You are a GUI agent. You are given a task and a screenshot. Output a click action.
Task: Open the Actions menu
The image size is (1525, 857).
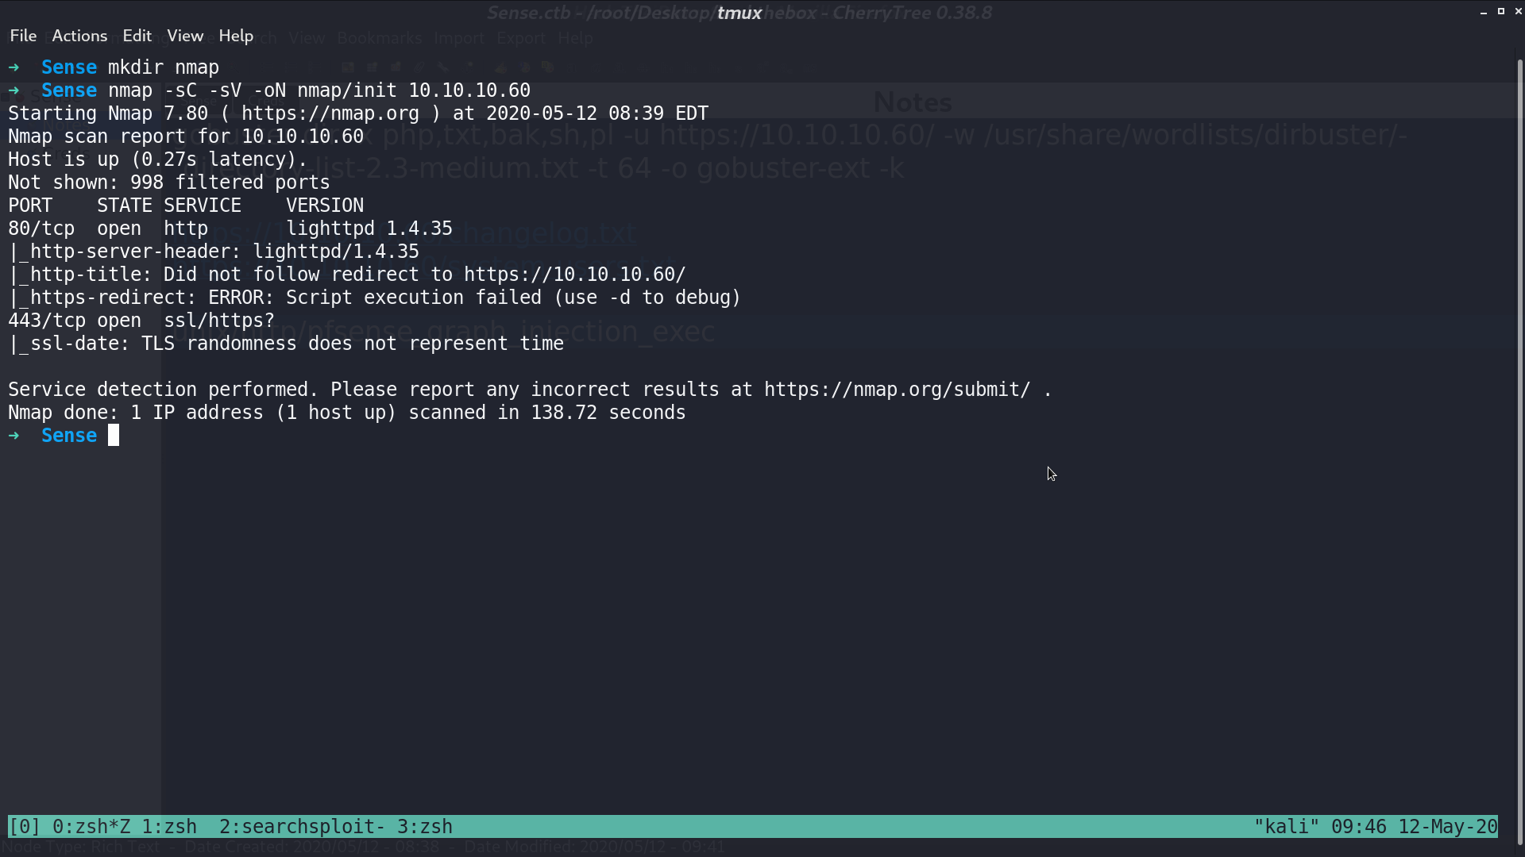[79, 36]
